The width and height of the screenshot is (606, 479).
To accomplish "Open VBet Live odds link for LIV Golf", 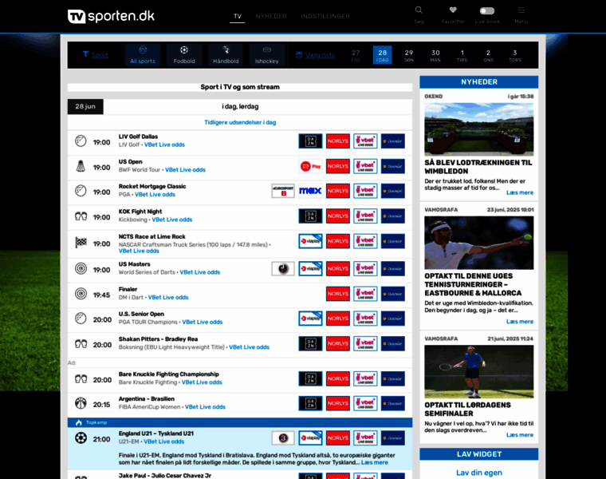I will click(x=164, y=144).
